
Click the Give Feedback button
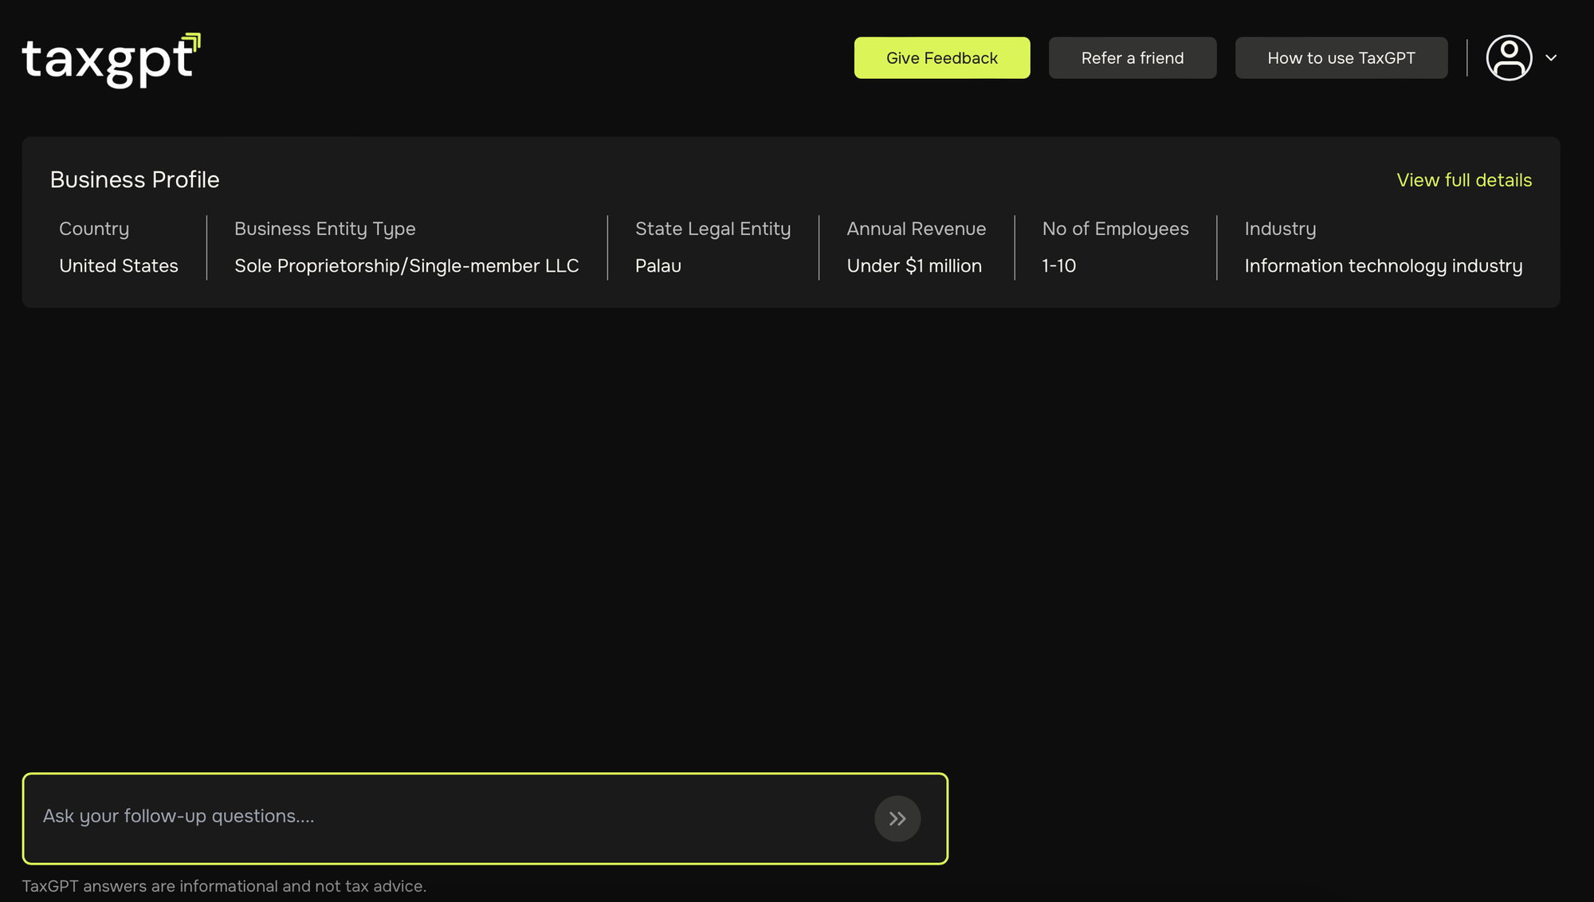941,57
